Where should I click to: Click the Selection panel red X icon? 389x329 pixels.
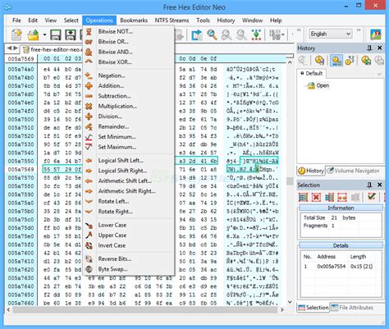tap(316, 197)
